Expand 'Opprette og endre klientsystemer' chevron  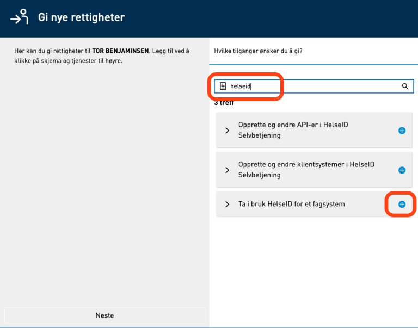click(227, 170)
